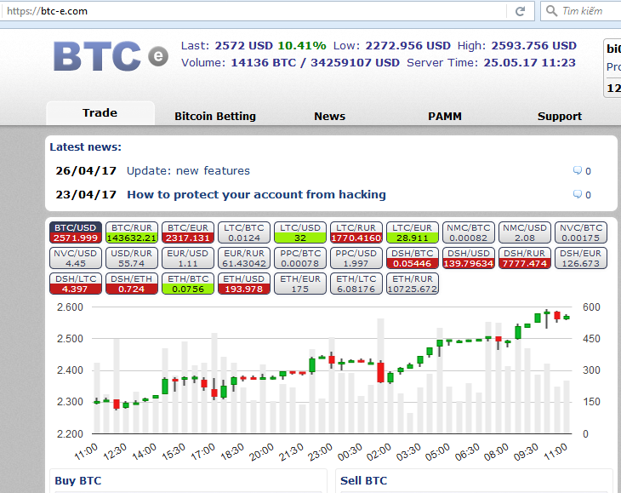Open the Trade tab
Screen dimensions: 621x493
click(100, 113)
